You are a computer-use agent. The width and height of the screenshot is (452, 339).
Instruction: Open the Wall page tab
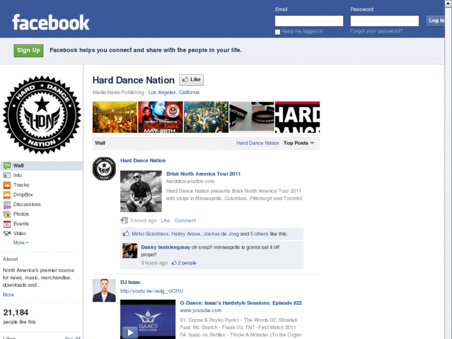point(42,165)
